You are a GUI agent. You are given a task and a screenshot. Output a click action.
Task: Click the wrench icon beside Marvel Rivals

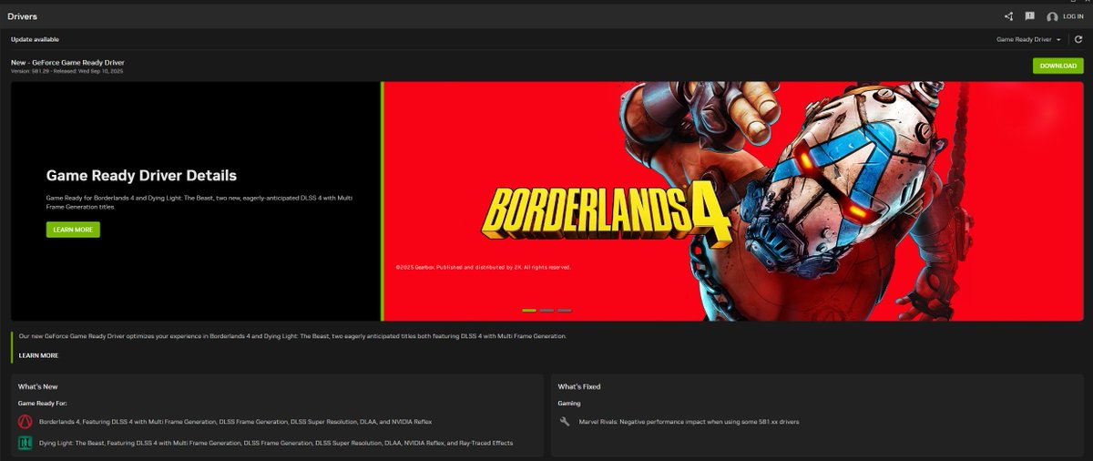click(x=565, y=422)
